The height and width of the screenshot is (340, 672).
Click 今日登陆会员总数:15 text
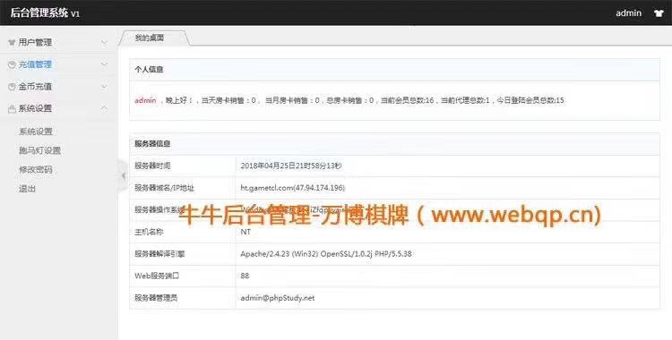pyautogui.click(x=530, y=100)
